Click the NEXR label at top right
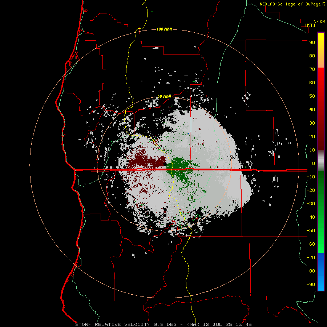The height and width of the screenshot is (327, 327). point(319,22)
